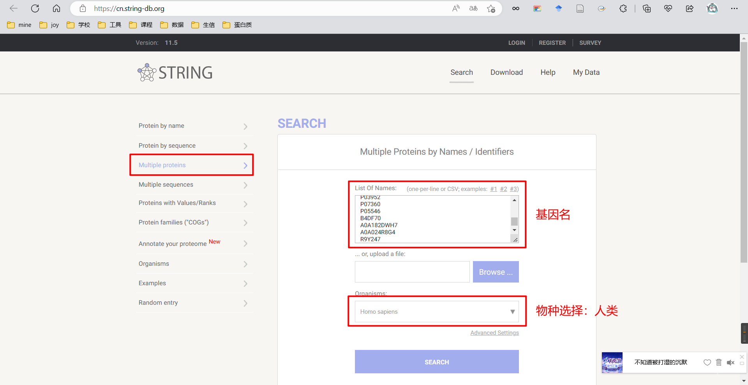
Task: Close the music player popup
Action: point(742,357)
